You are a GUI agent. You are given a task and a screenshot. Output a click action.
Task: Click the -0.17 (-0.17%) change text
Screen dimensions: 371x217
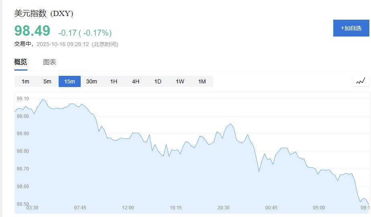[85, 33]
